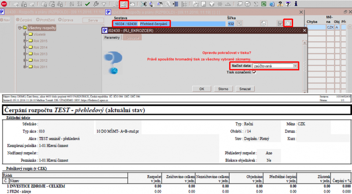The image size is (352, 194).
Task: Click the highlighted print report toolbar icon
Action: [x=124, y=4]
